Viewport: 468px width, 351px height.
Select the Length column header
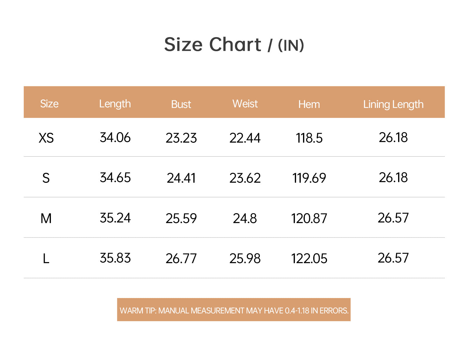pyautogui.click(x=115, y=104)
